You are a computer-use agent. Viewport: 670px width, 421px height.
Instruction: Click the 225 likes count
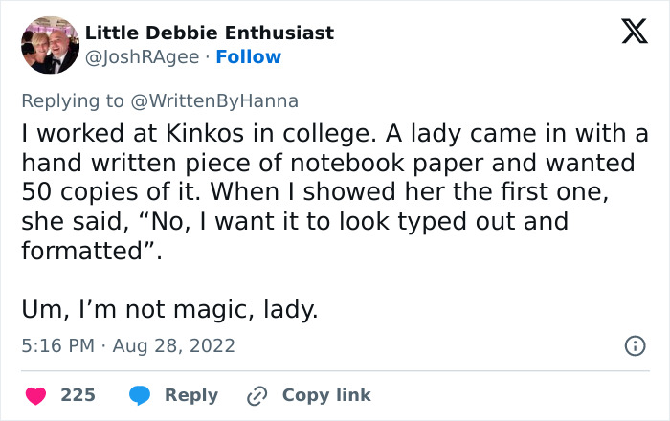[x=78, y=395]
